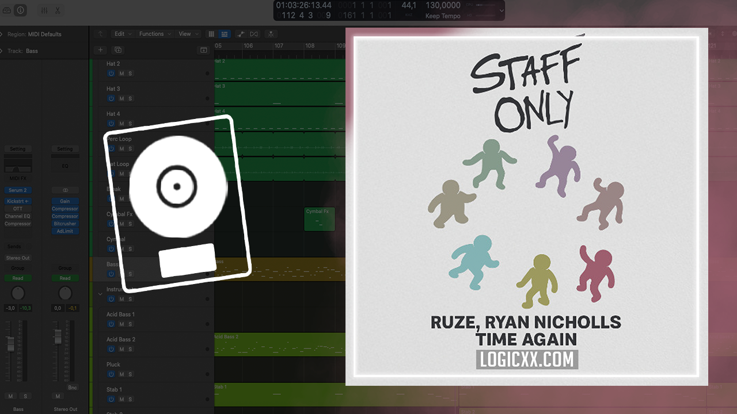Enable the Flex button in tracks toolbar
The height and width of the screenshot is (414, 737).
point(254,34)
